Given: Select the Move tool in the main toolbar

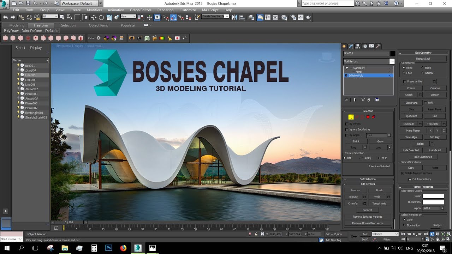Looking at the screenshot, I should (94, 17).
